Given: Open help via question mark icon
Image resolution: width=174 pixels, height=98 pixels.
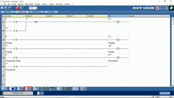Looking at the screenshot, I should click(22, 8).
